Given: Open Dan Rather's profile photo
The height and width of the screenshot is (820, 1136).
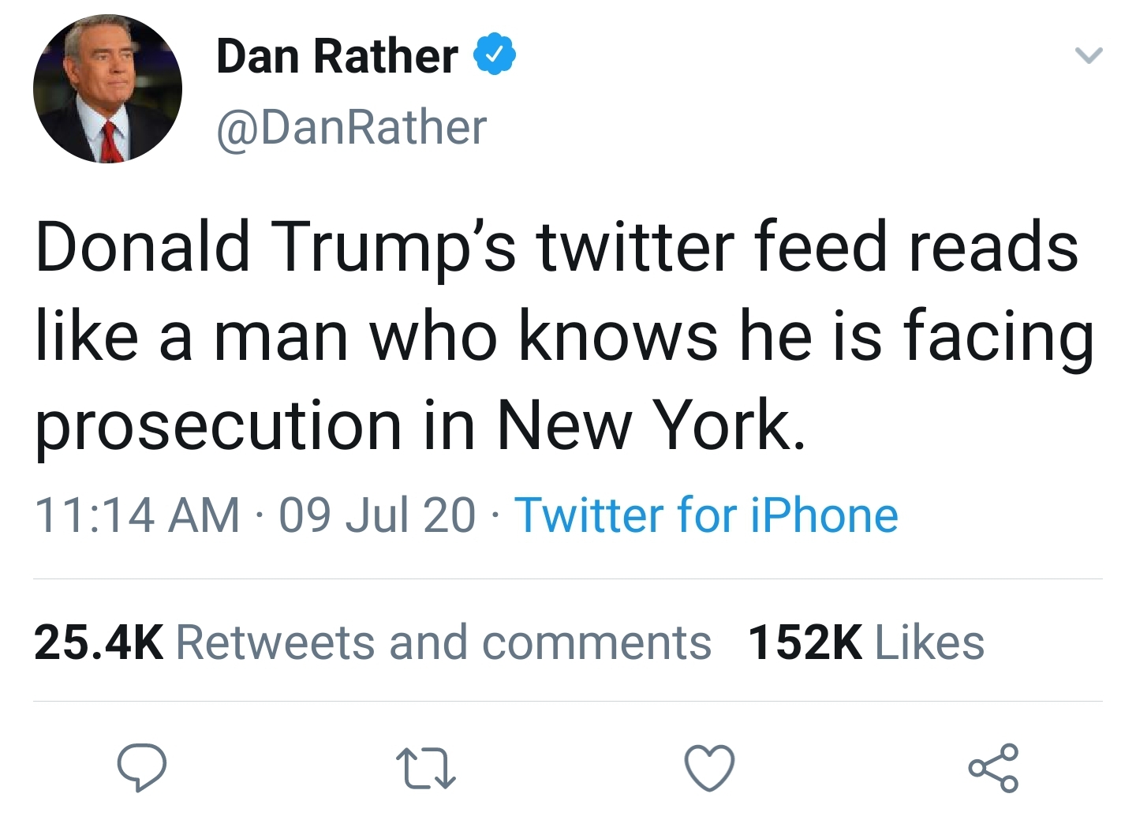Looking at the screenshot, I should pos(107,89).
